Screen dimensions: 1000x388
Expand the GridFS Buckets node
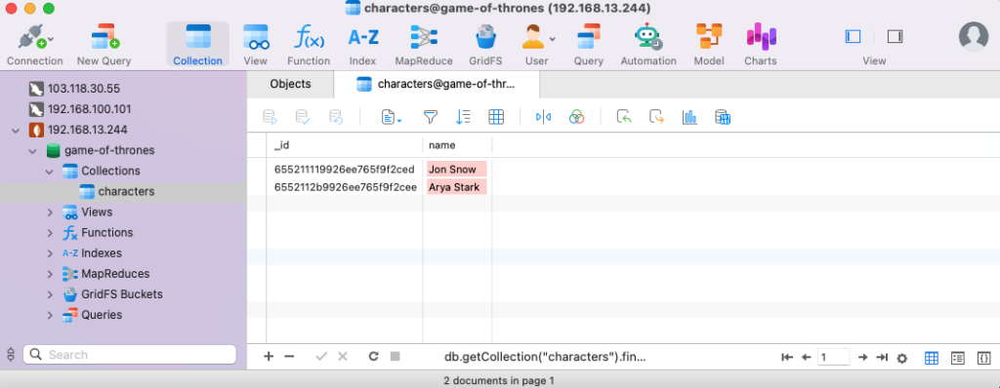(50, 294)
